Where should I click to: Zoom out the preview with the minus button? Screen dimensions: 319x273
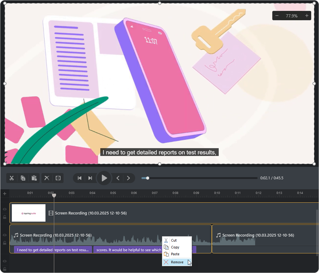coord(277,16)
